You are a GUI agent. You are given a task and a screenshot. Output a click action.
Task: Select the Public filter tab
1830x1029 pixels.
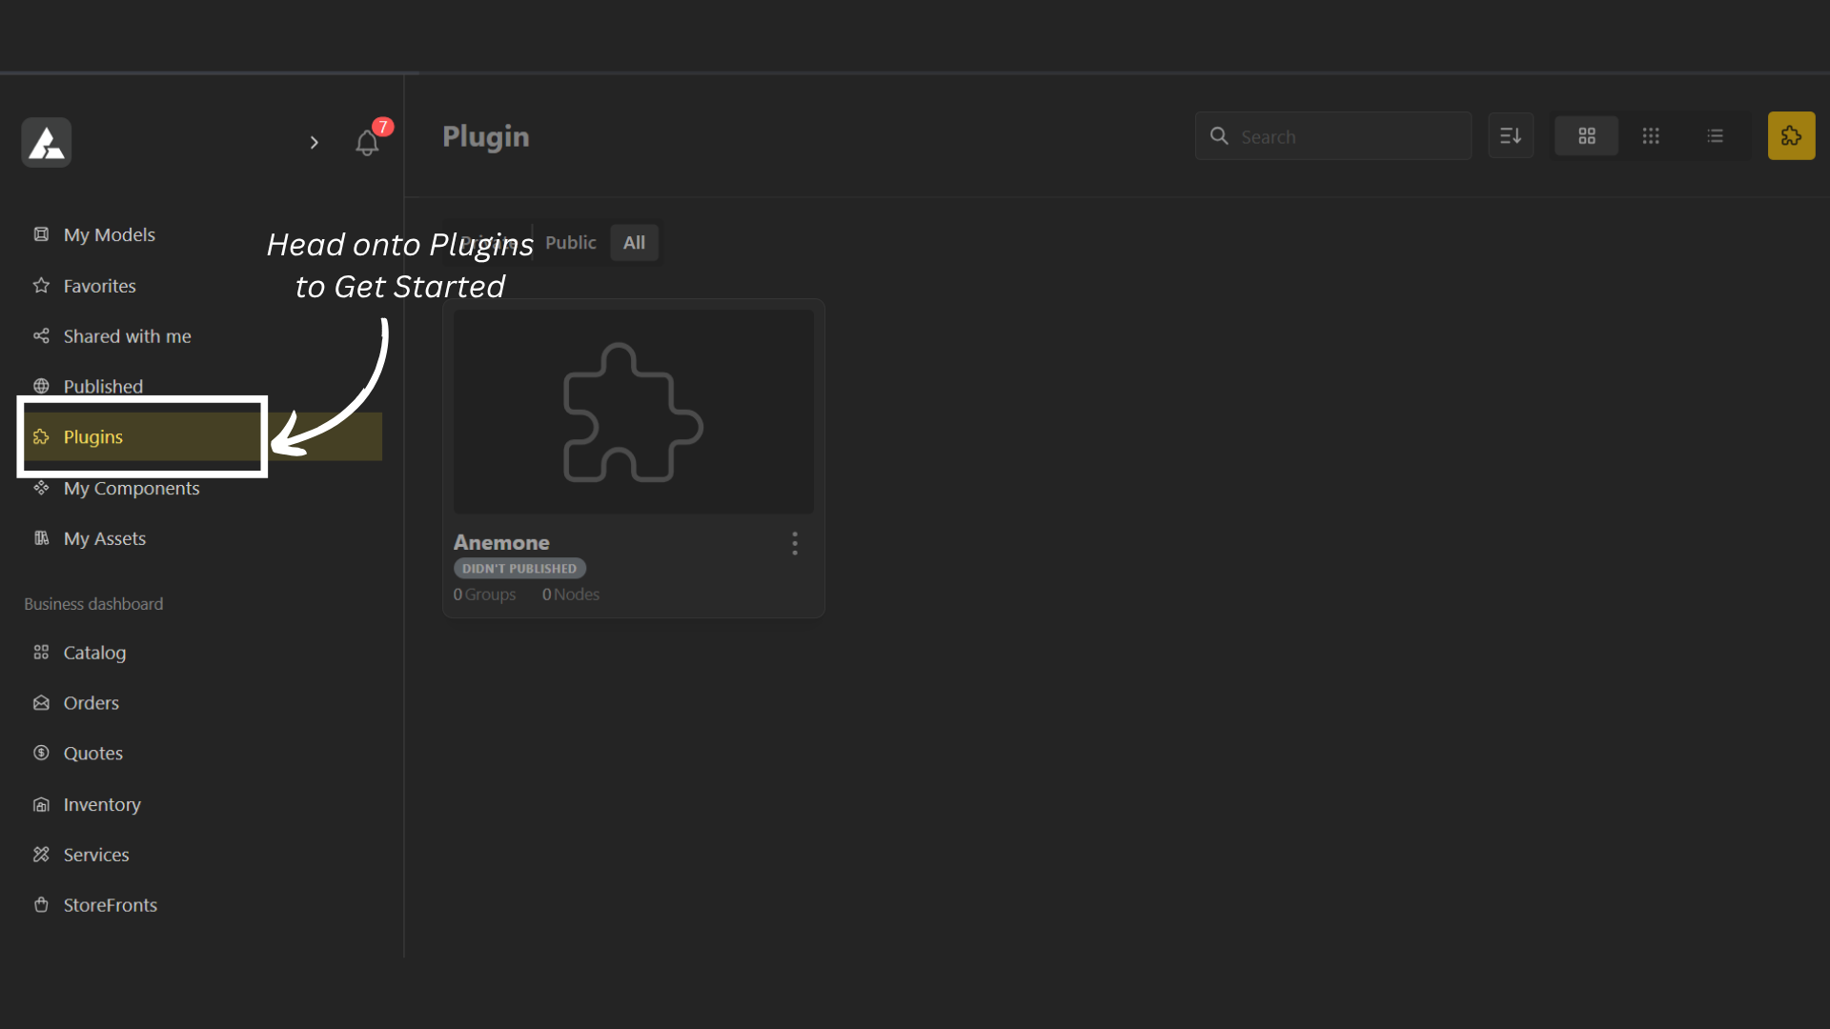tap(570, 243)
